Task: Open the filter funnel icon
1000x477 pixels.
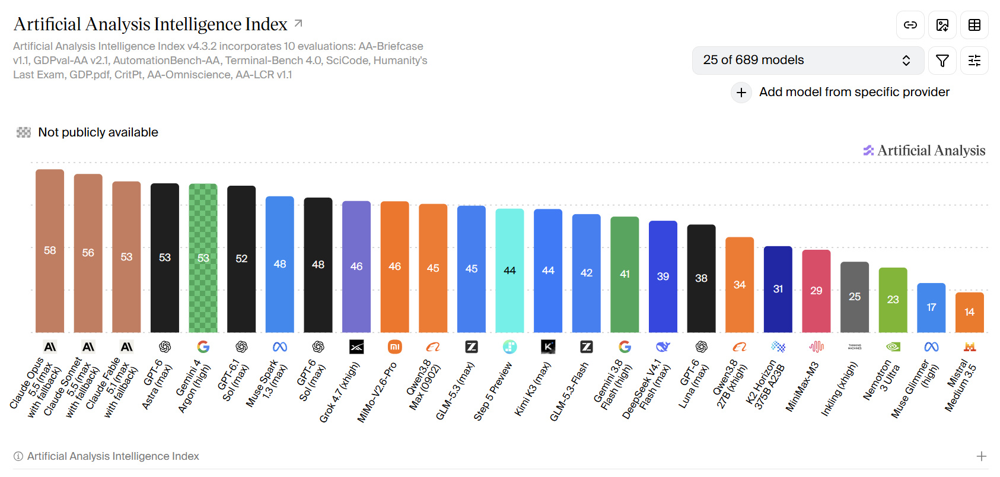Action: [x=942, y=61]
